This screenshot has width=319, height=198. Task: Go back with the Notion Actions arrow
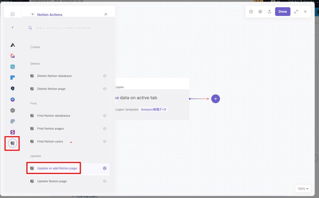[33, 14]
